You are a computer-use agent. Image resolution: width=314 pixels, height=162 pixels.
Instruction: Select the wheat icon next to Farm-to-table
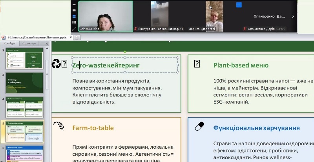[58, 126]
